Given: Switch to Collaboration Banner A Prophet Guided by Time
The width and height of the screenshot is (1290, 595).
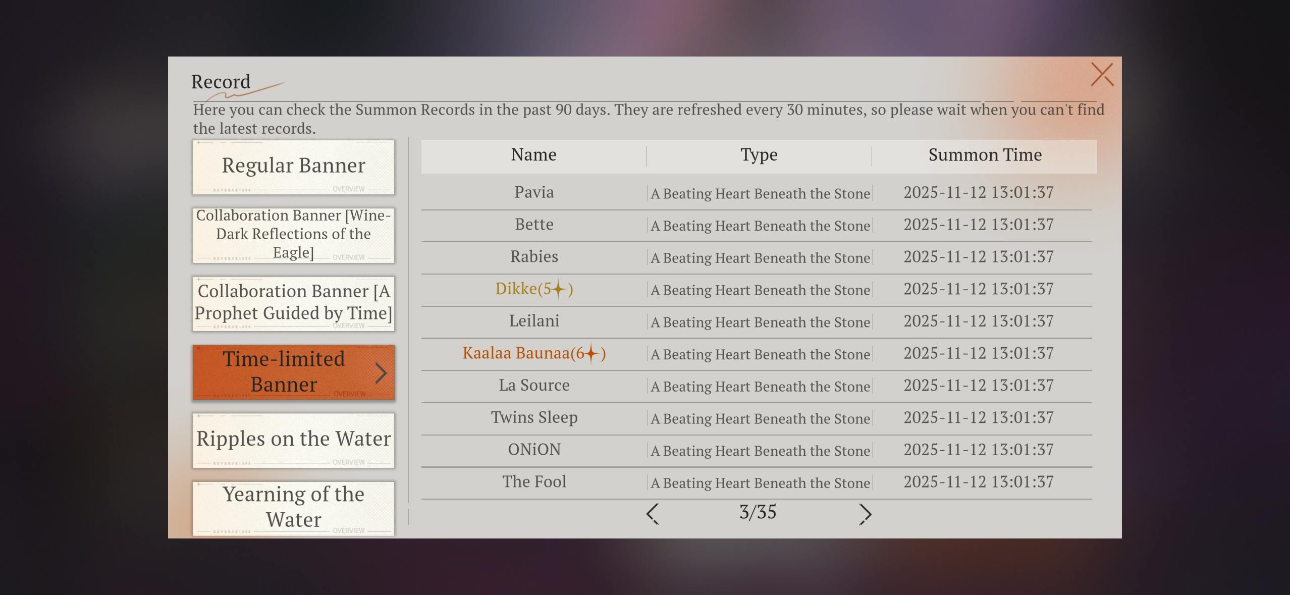Looking at the screenshot, I should point(293,303).
